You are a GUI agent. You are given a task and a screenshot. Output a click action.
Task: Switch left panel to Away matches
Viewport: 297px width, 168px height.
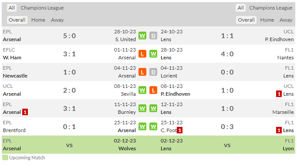pyautogui.click(x=57, y=20)
